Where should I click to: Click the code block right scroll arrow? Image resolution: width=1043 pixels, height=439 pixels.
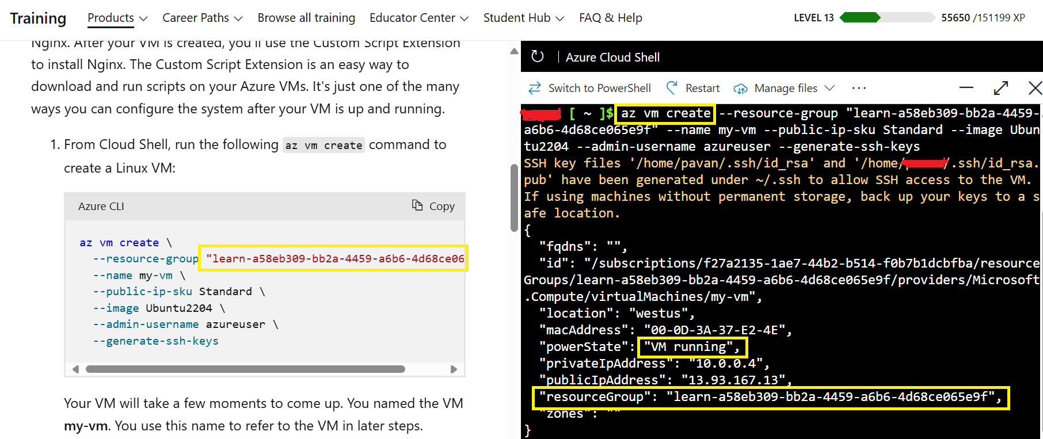(454, 369)
